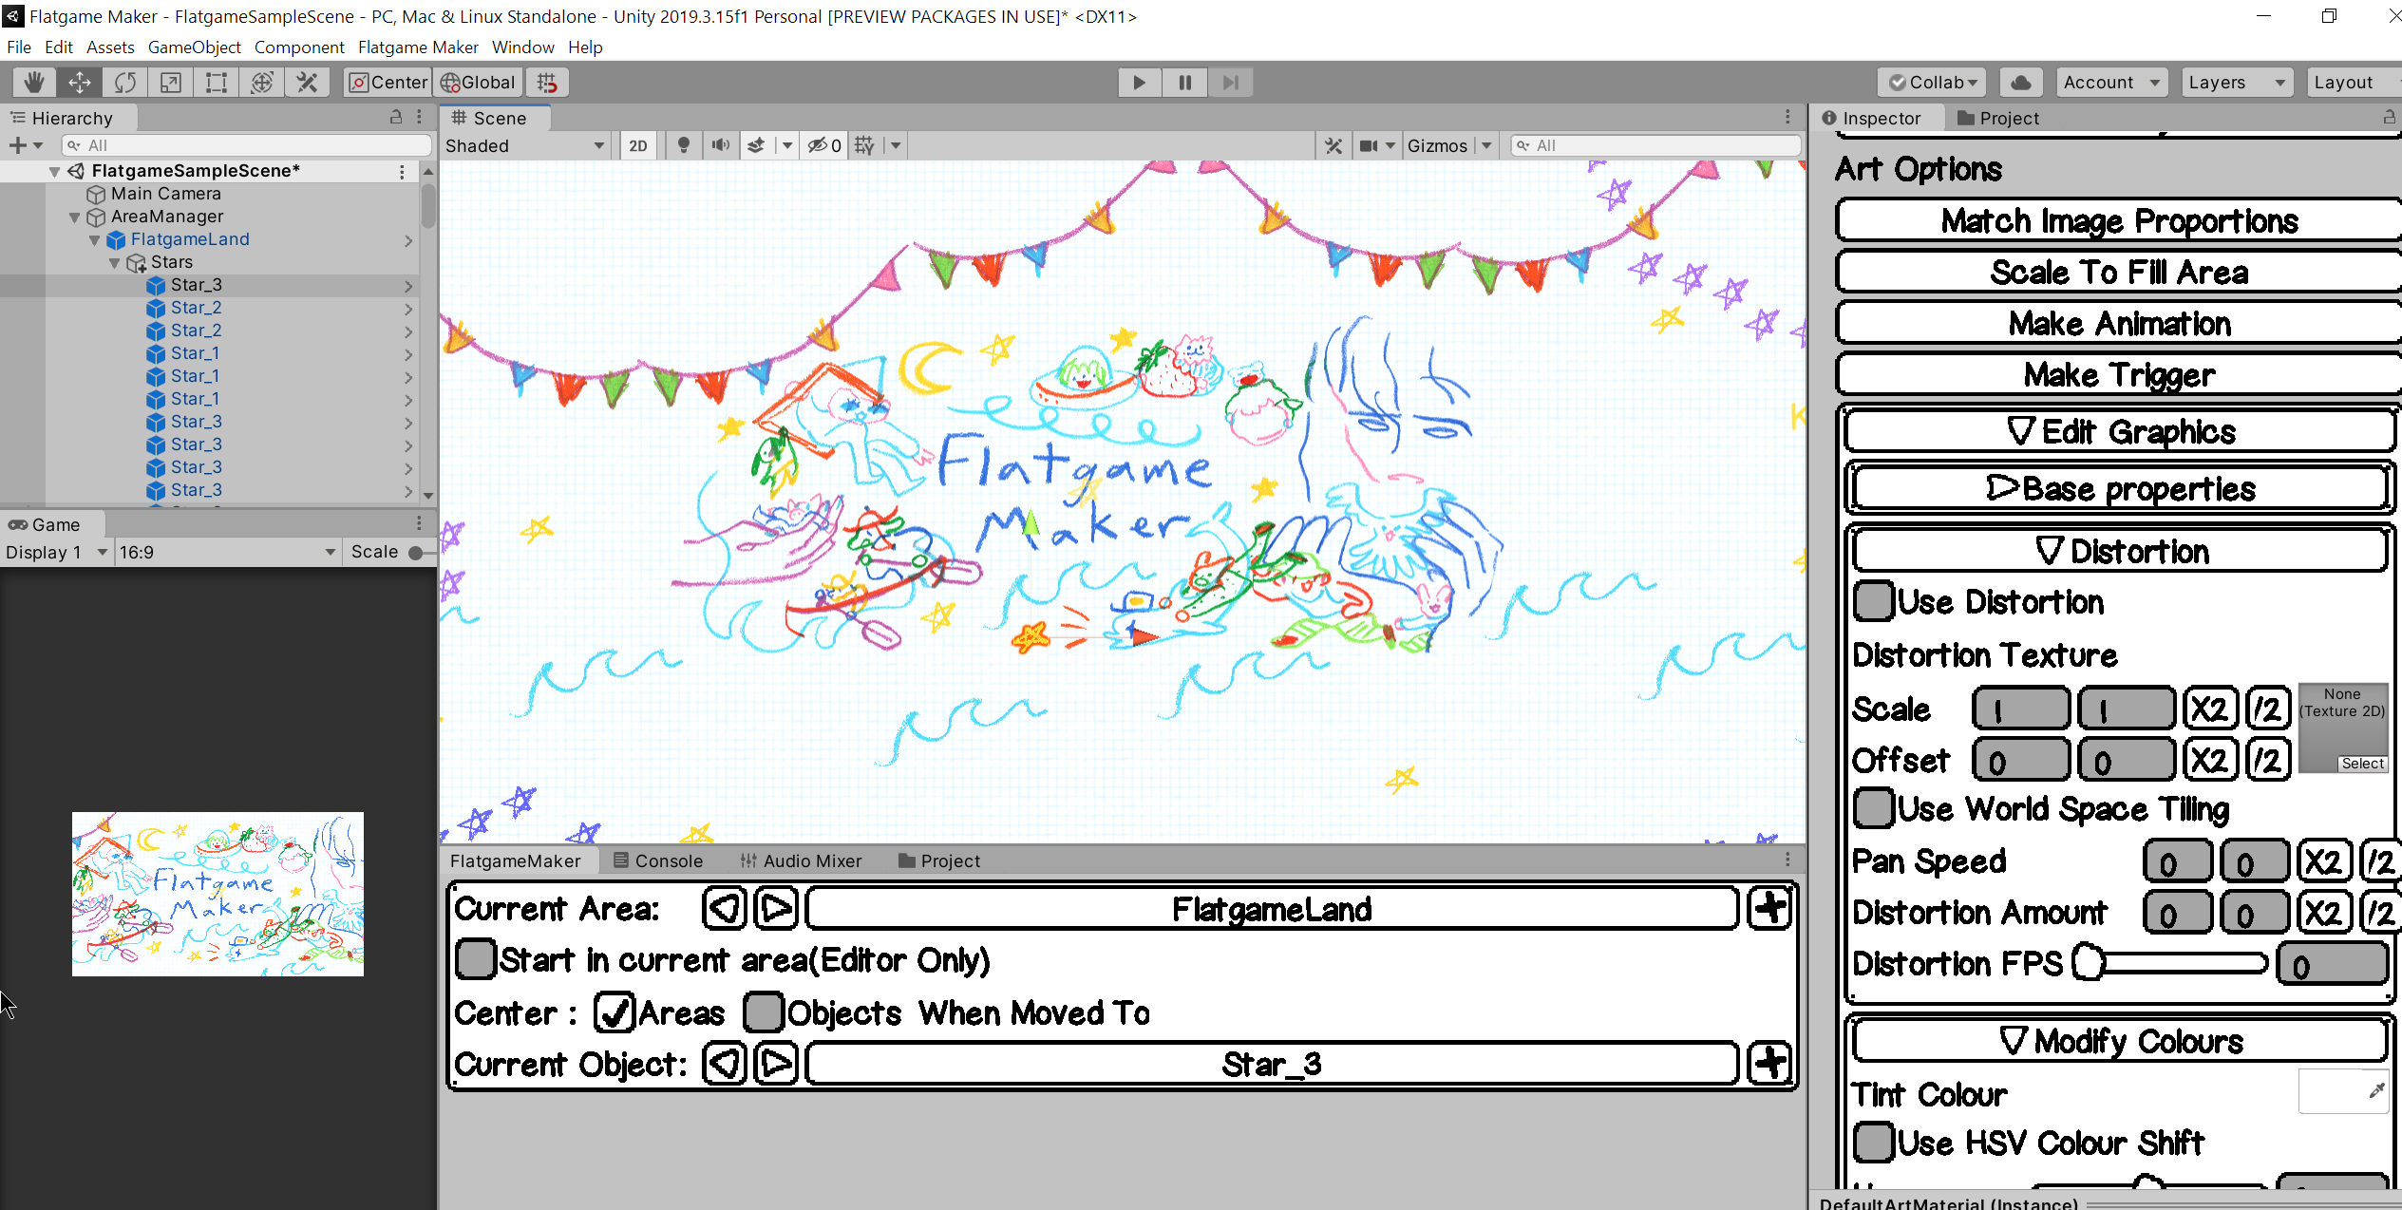Add new area plus button
This screenshot has height=1210, width=2402.
[x=1770, y=908]
